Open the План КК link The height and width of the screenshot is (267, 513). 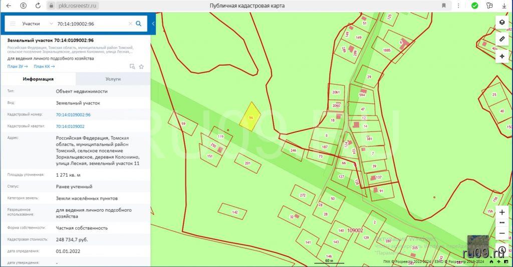pos(44,66)
